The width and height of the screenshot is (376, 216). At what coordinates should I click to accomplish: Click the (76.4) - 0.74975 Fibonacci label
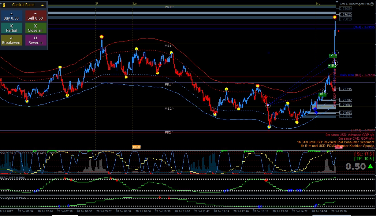click(x=364, y=27)
